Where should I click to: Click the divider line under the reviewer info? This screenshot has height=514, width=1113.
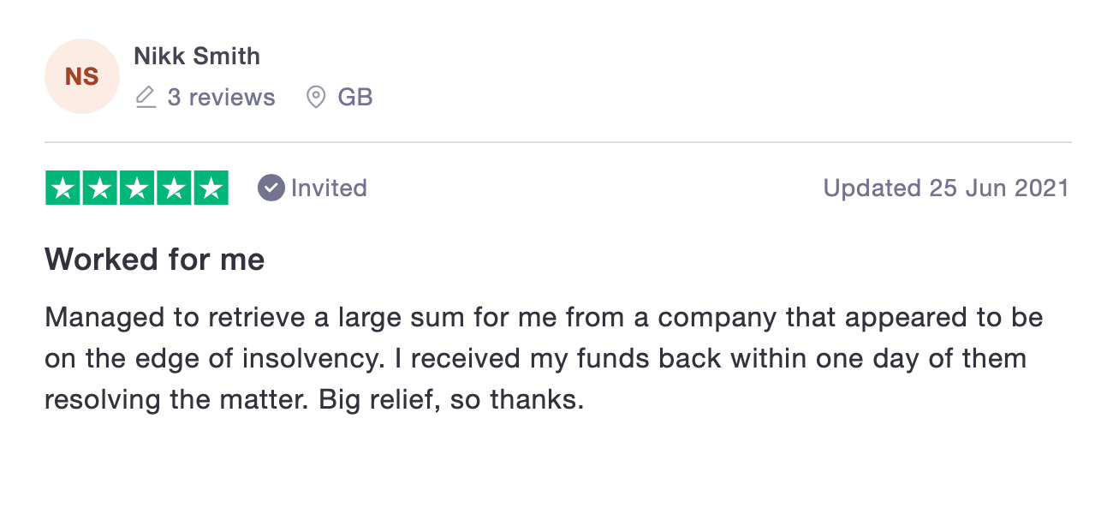point(558,141)
